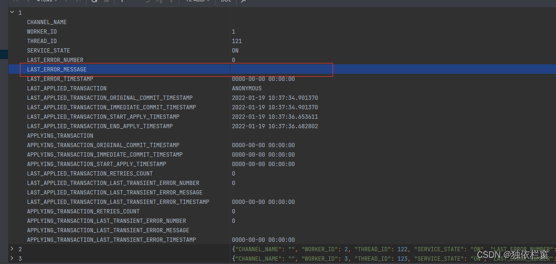Click the 10:37:36.653611 start apply timestamp

tap(275, 116)
